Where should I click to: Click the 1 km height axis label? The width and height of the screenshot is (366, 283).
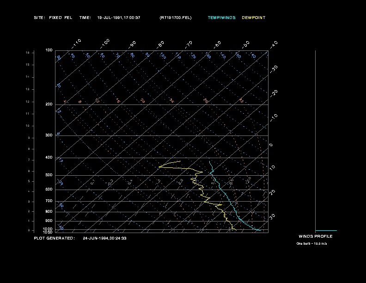tap(29, 221)
